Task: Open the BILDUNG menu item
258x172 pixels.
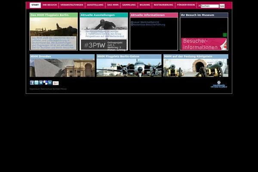Action: (145, 5)
